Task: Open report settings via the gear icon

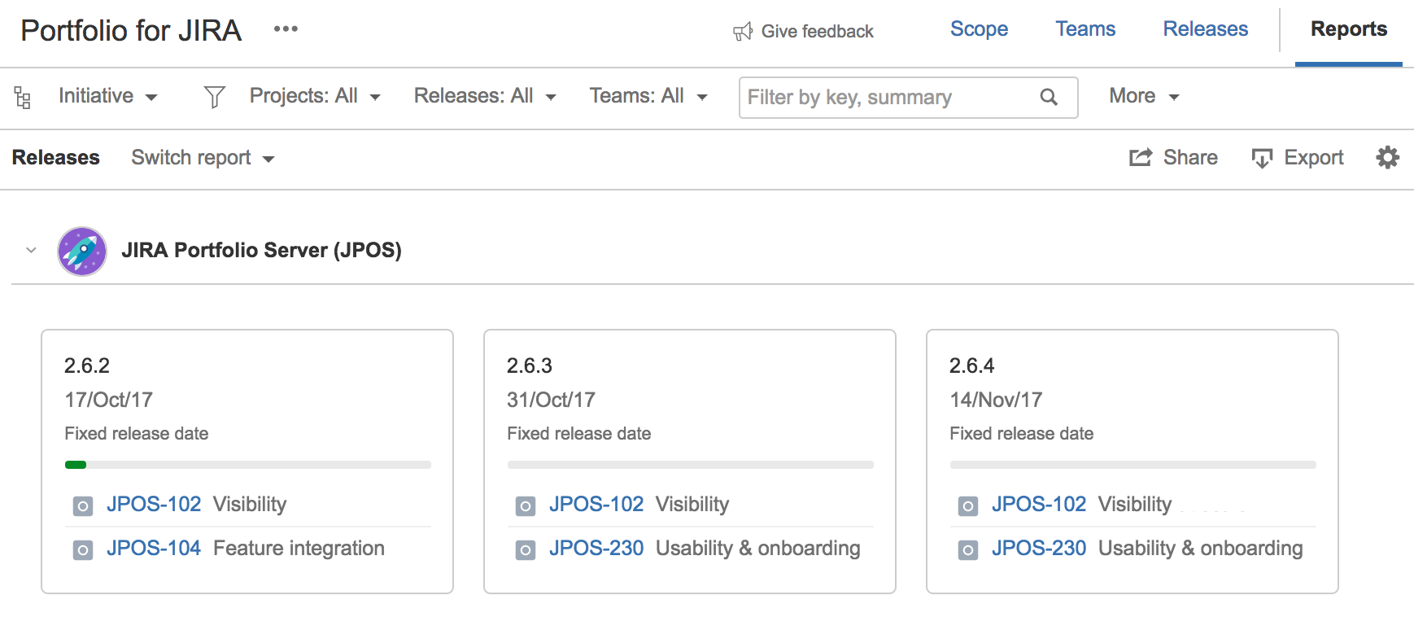Action: click(1388, 157)
